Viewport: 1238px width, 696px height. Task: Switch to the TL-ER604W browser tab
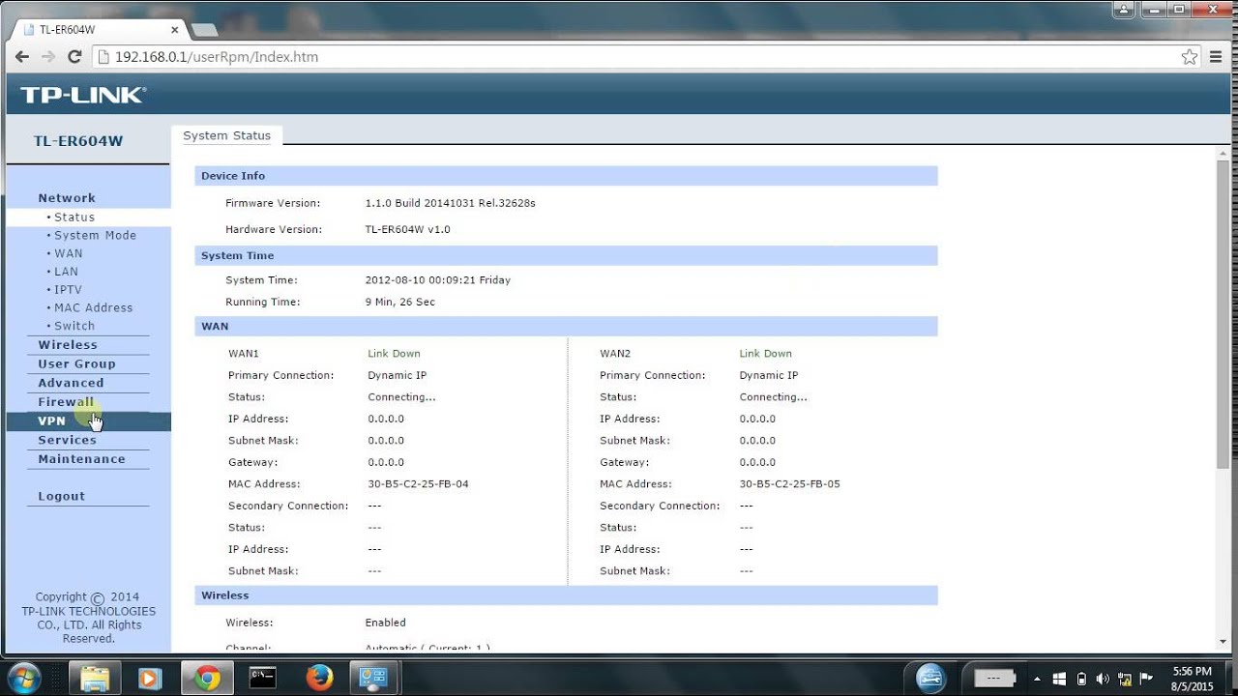point(97,30)
